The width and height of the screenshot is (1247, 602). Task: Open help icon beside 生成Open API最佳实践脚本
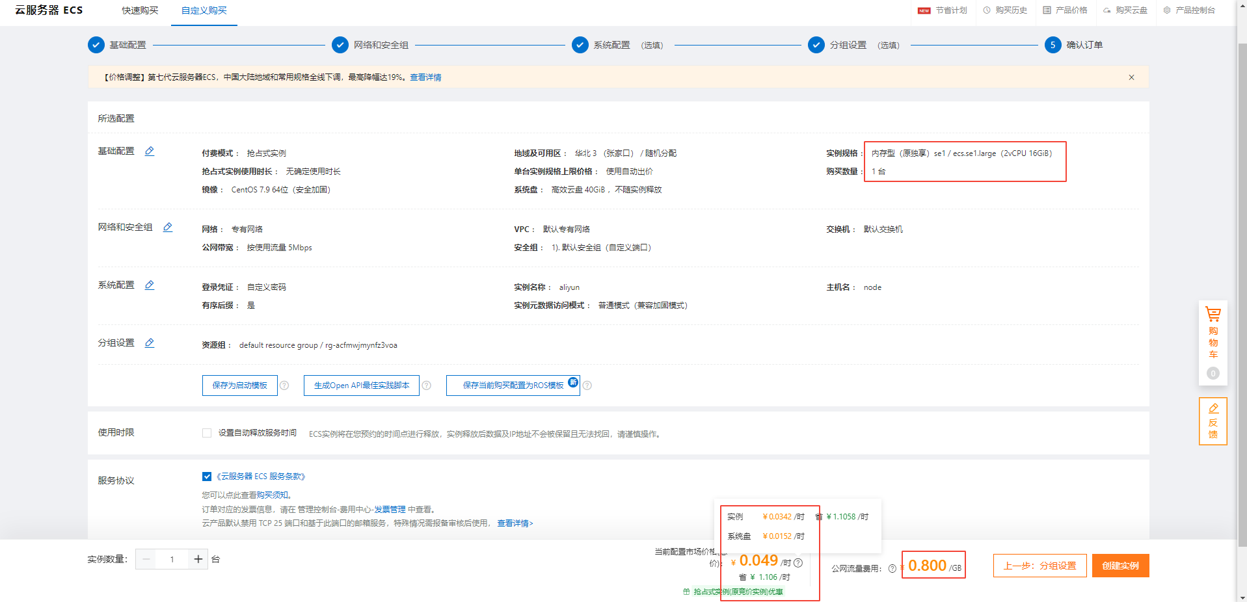pyautogui.click(x=427, y=386)
